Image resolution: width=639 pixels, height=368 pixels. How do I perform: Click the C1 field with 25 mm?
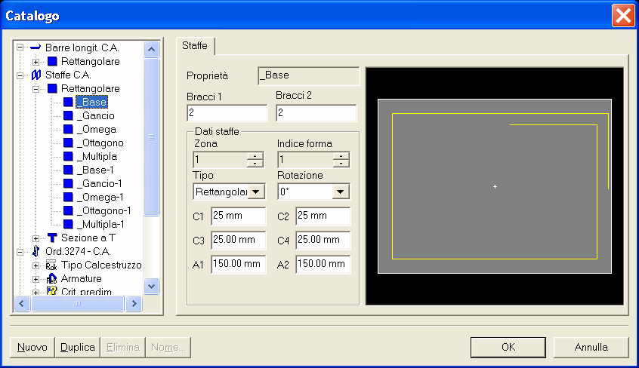(x=239, y=216)
